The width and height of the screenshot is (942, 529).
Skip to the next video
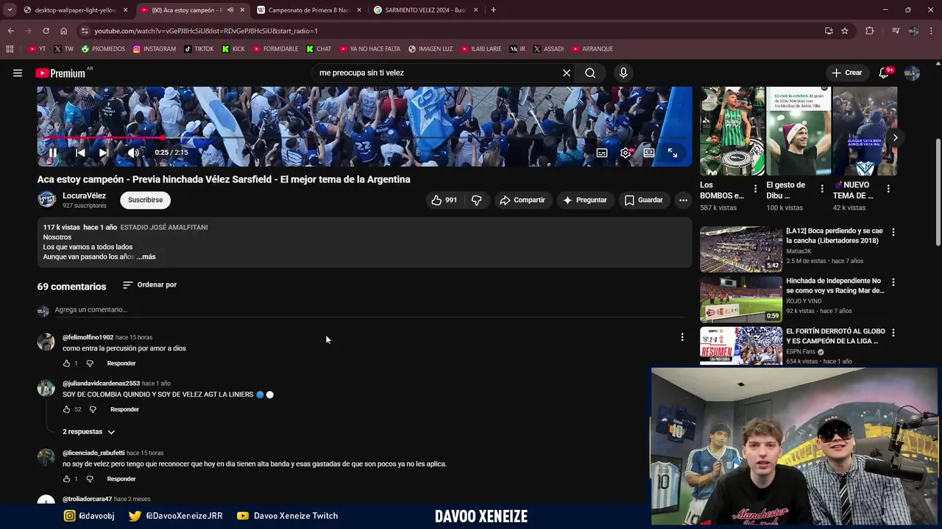point(104,153)
